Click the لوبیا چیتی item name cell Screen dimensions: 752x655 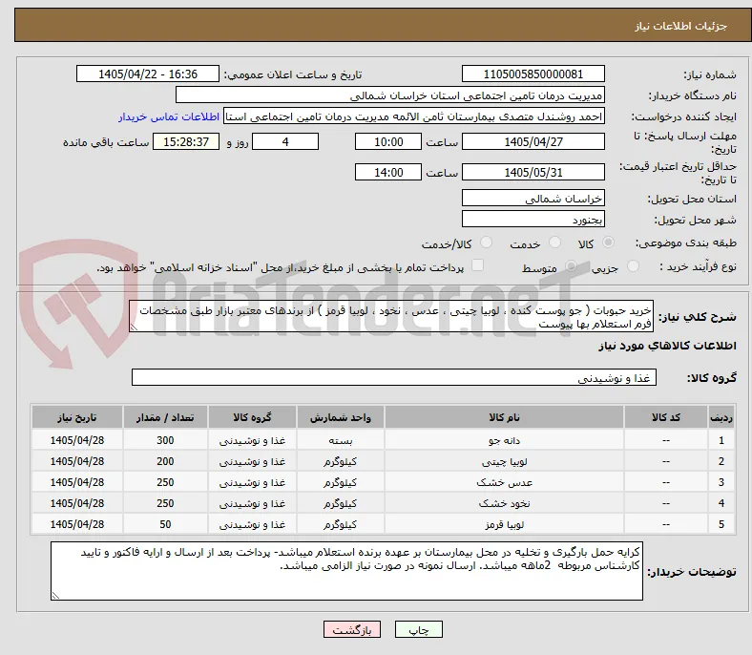(504, 461)
